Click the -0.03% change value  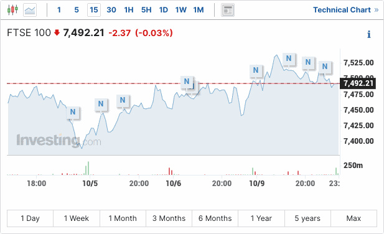(x=154, y=33)
